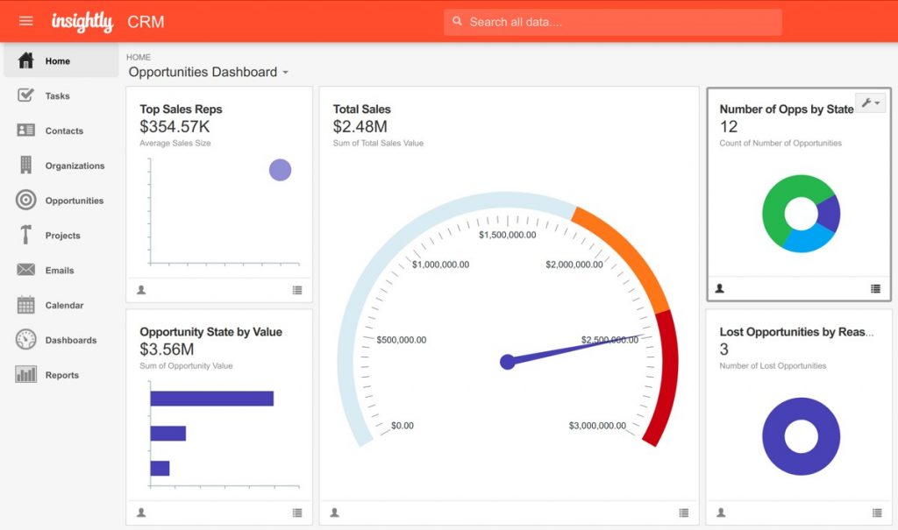
Task: Open Emails via the envelope icon
Action: pyautogui.click(x=26, y=270)
